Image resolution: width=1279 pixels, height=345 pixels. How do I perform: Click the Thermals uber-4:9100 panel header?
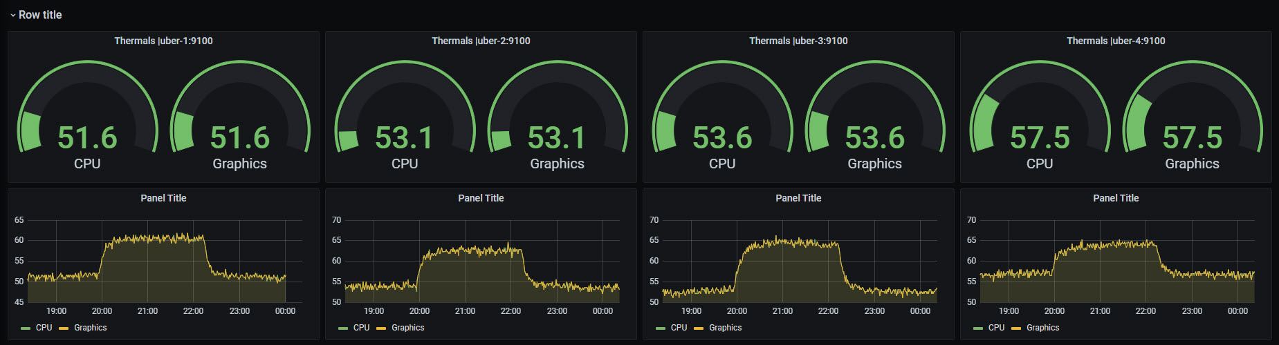(x=1116, y=41)
